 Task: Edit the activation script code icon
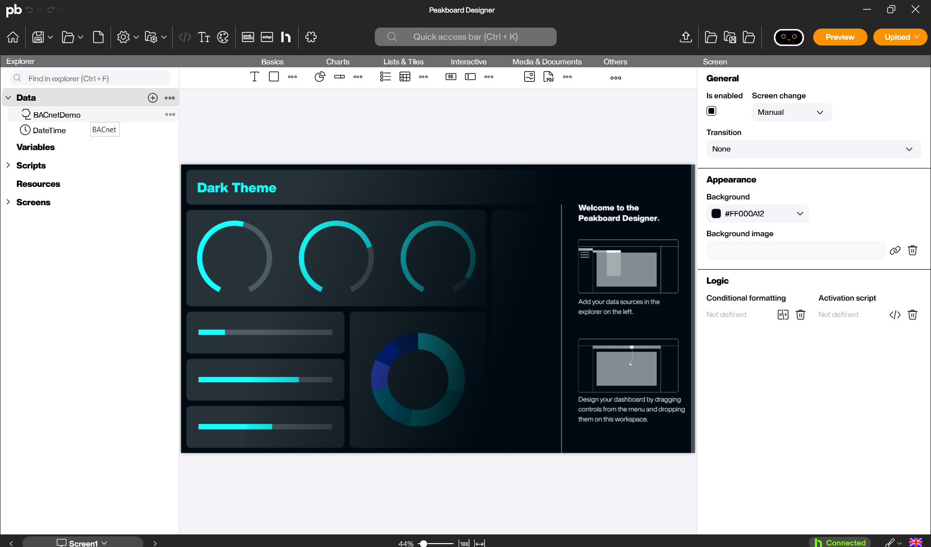(x=895, y=315)
